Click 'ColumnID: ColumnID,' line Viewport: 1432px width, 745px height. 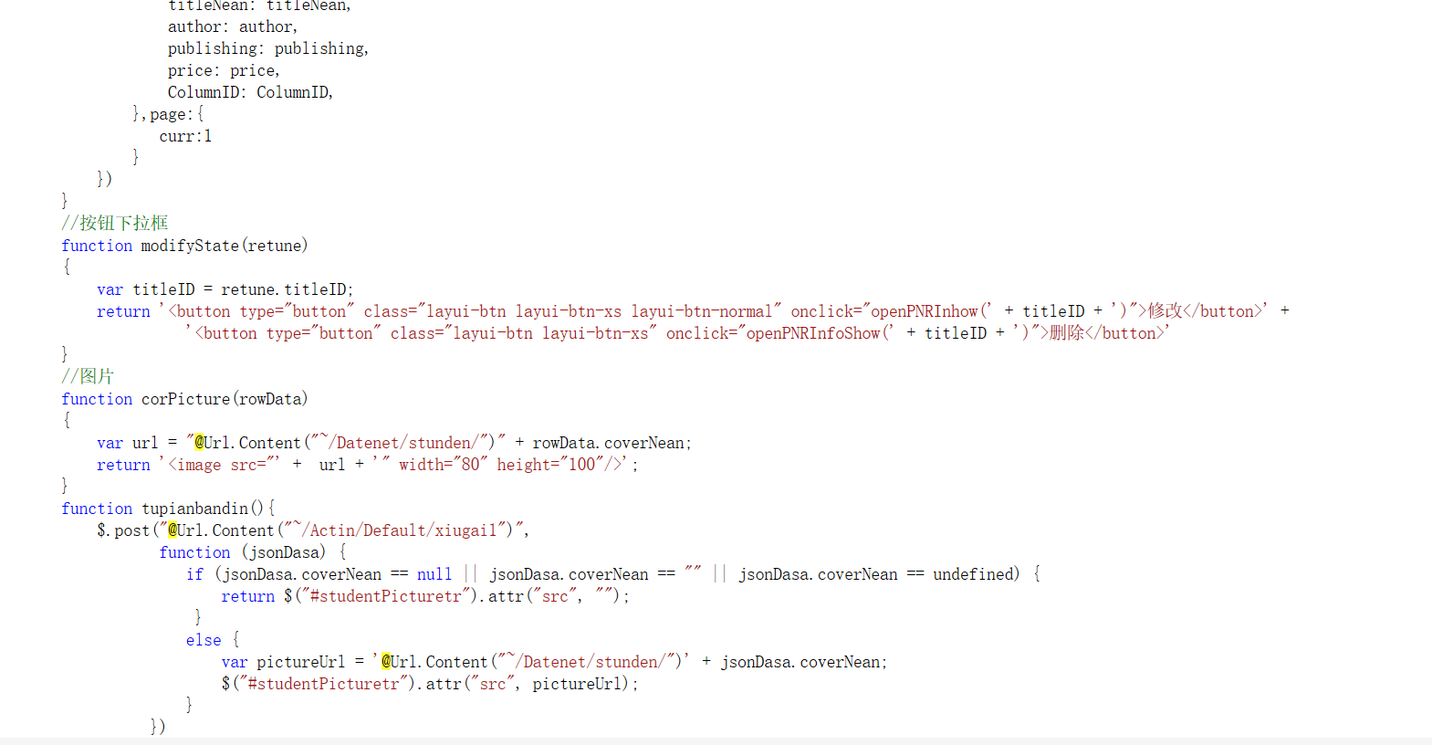pos(251,92)
